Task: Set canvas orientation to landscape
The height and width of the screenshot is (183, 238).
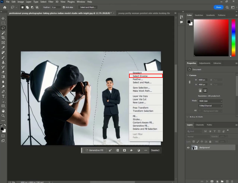Action: point(205,91)
